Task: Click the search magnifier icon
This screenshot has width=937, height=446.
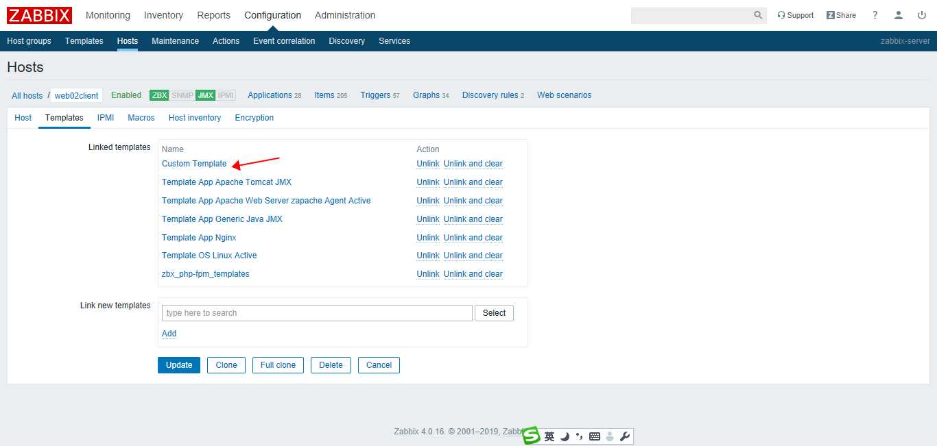Action: pos(758,15)
